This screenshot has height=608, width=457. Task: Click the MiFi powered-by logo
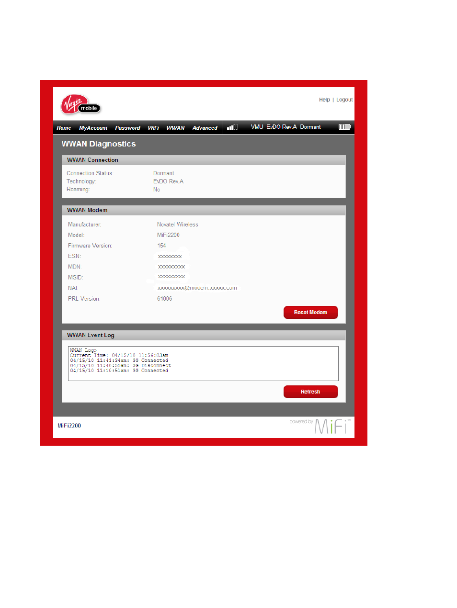click(320, 426)
